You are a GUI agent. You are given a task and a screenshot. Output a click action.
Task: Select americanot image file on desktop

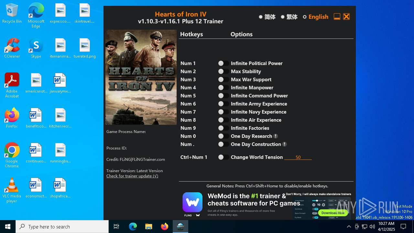coord(36,83)
